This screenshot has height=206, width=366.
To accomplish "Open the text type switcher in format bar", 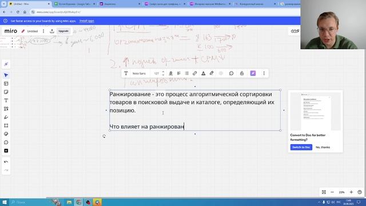I will click(x=126, y=73).
